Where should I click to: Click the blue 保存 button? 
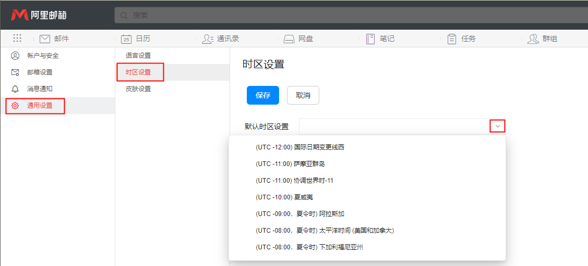click(263, 95)
